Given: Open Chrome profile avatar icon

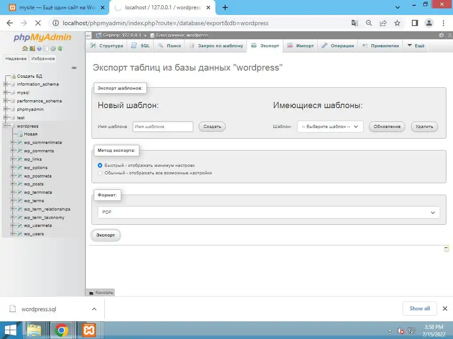Looking at the screenshot, I should click(x=429, y=23).
